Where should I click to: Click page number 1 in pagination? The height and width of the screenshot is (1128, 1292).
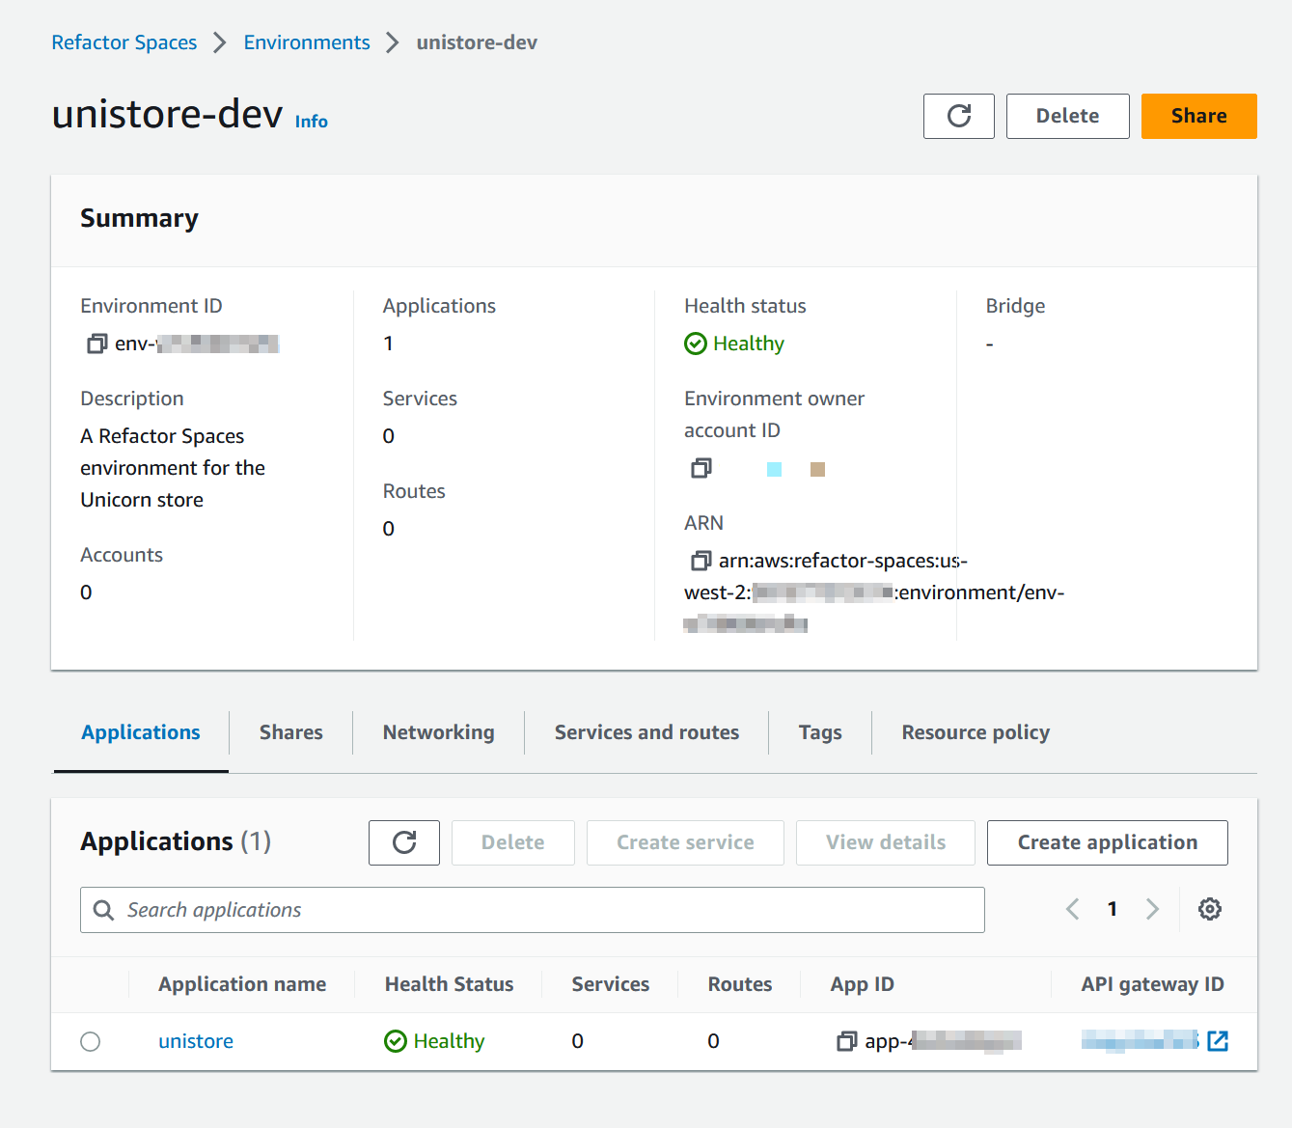pos(1113,909)
